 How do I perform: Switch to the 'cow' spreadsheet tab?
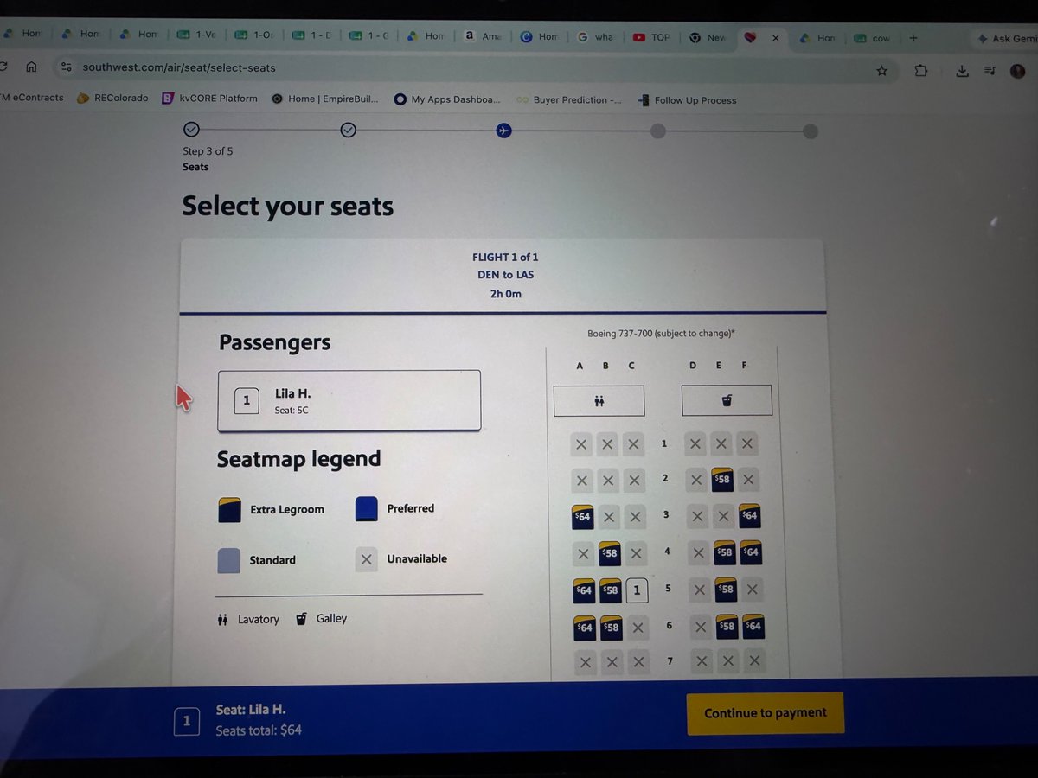[x=873, y=38]
